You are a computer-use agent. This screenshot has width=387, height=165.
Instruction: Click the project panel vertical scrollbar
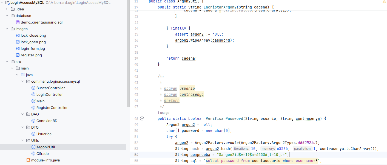coord(128,53)
